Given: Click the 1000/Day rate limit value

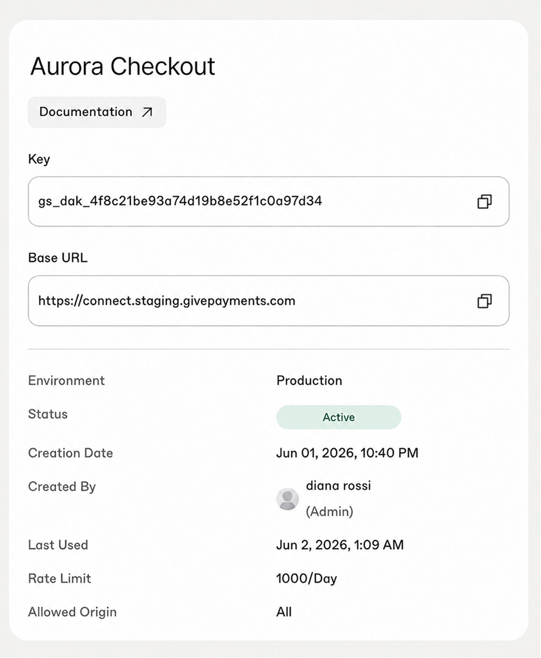Looking at the screenshot, I should click(x=306, y=579).
